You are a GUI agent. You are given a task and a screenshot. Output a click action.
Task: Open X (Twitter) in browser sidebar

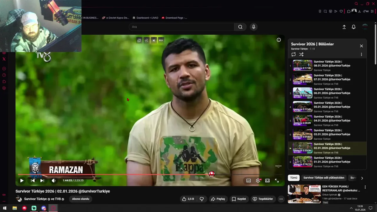(4, 59)
